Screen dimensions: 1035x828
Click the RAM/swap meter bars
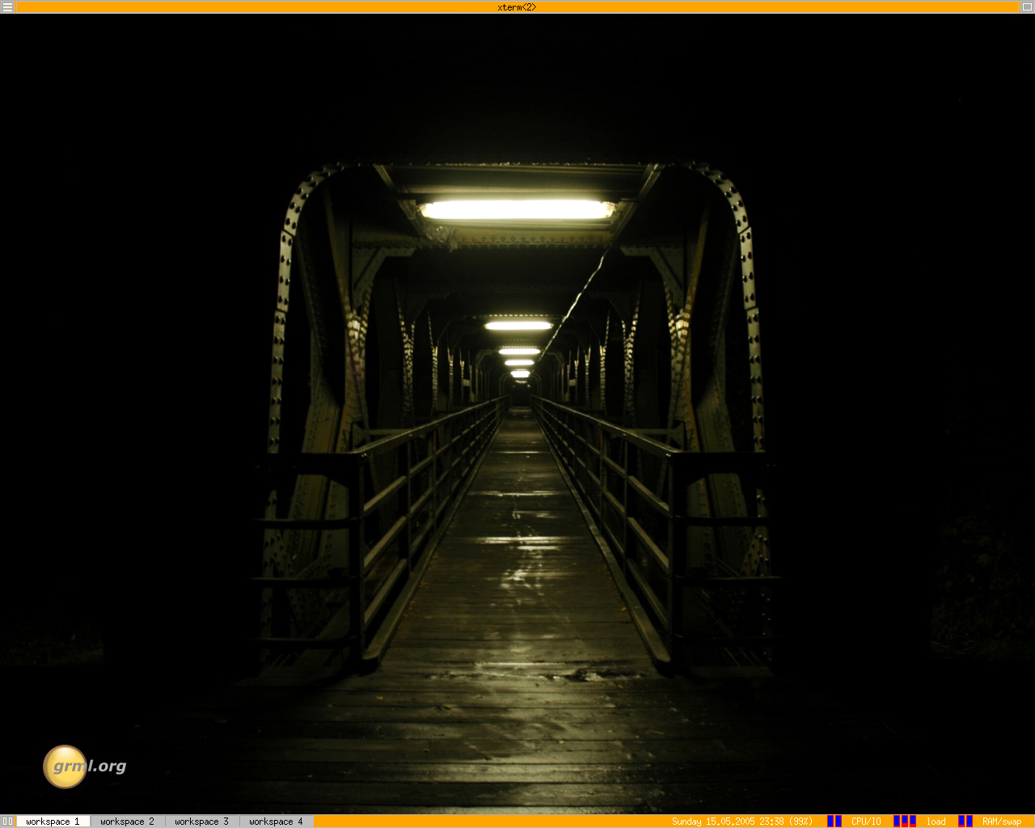pyautogui.click(x=965, y=822)
